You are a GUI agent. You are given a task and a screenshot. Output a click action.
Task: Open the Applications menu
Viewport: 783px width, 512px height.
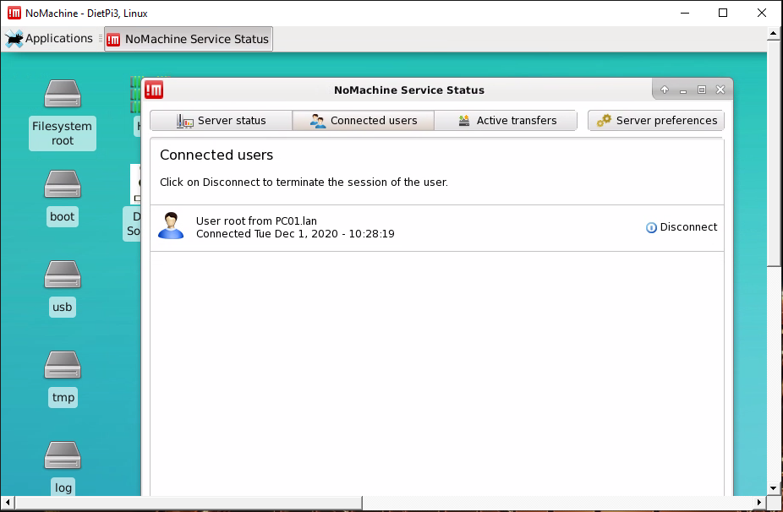[x=49, y=38]
